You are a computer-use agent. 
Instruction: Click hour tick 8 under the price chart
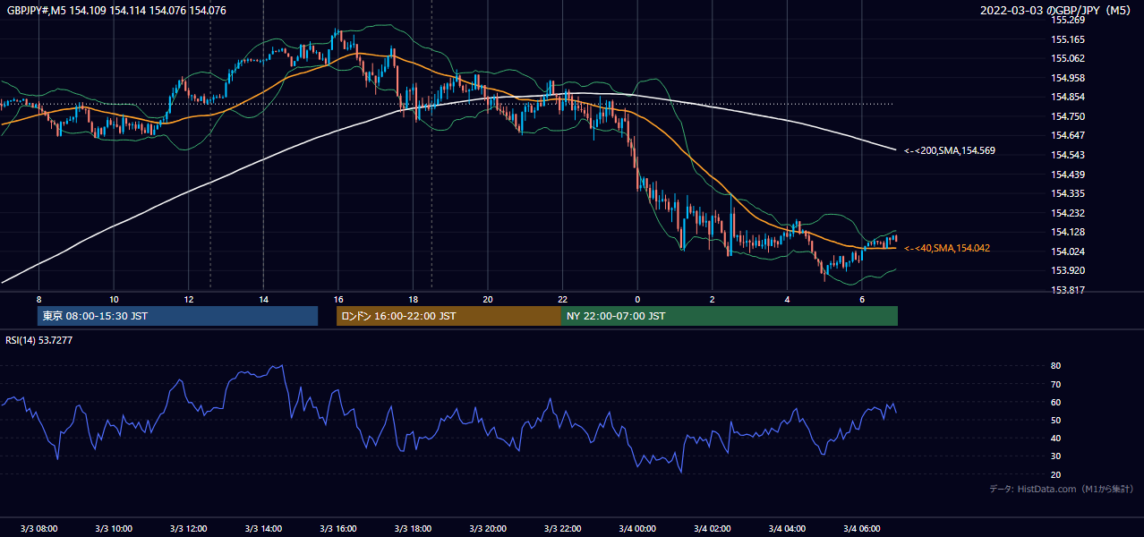[x=38, y=298]
